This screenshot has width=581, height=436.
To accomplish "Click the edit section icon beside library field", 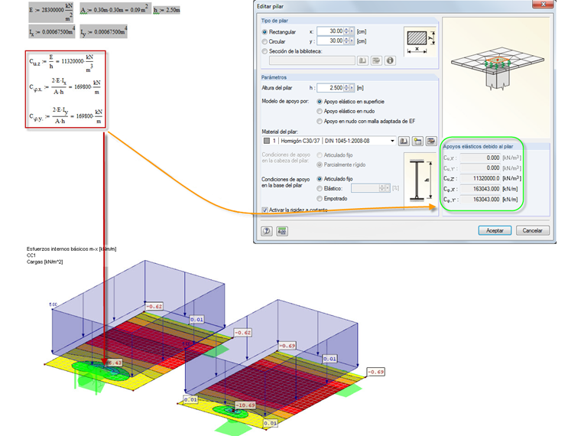I will (x=376, y=60).
